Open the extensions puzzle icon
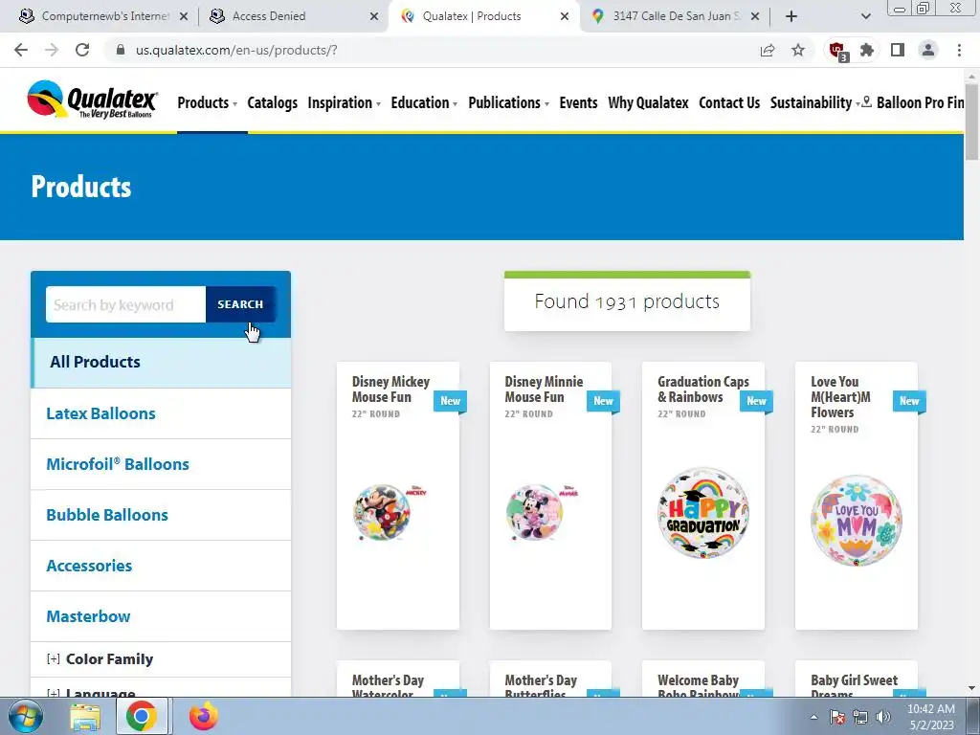Screen dimensions: 980x735 pos(867,50)
